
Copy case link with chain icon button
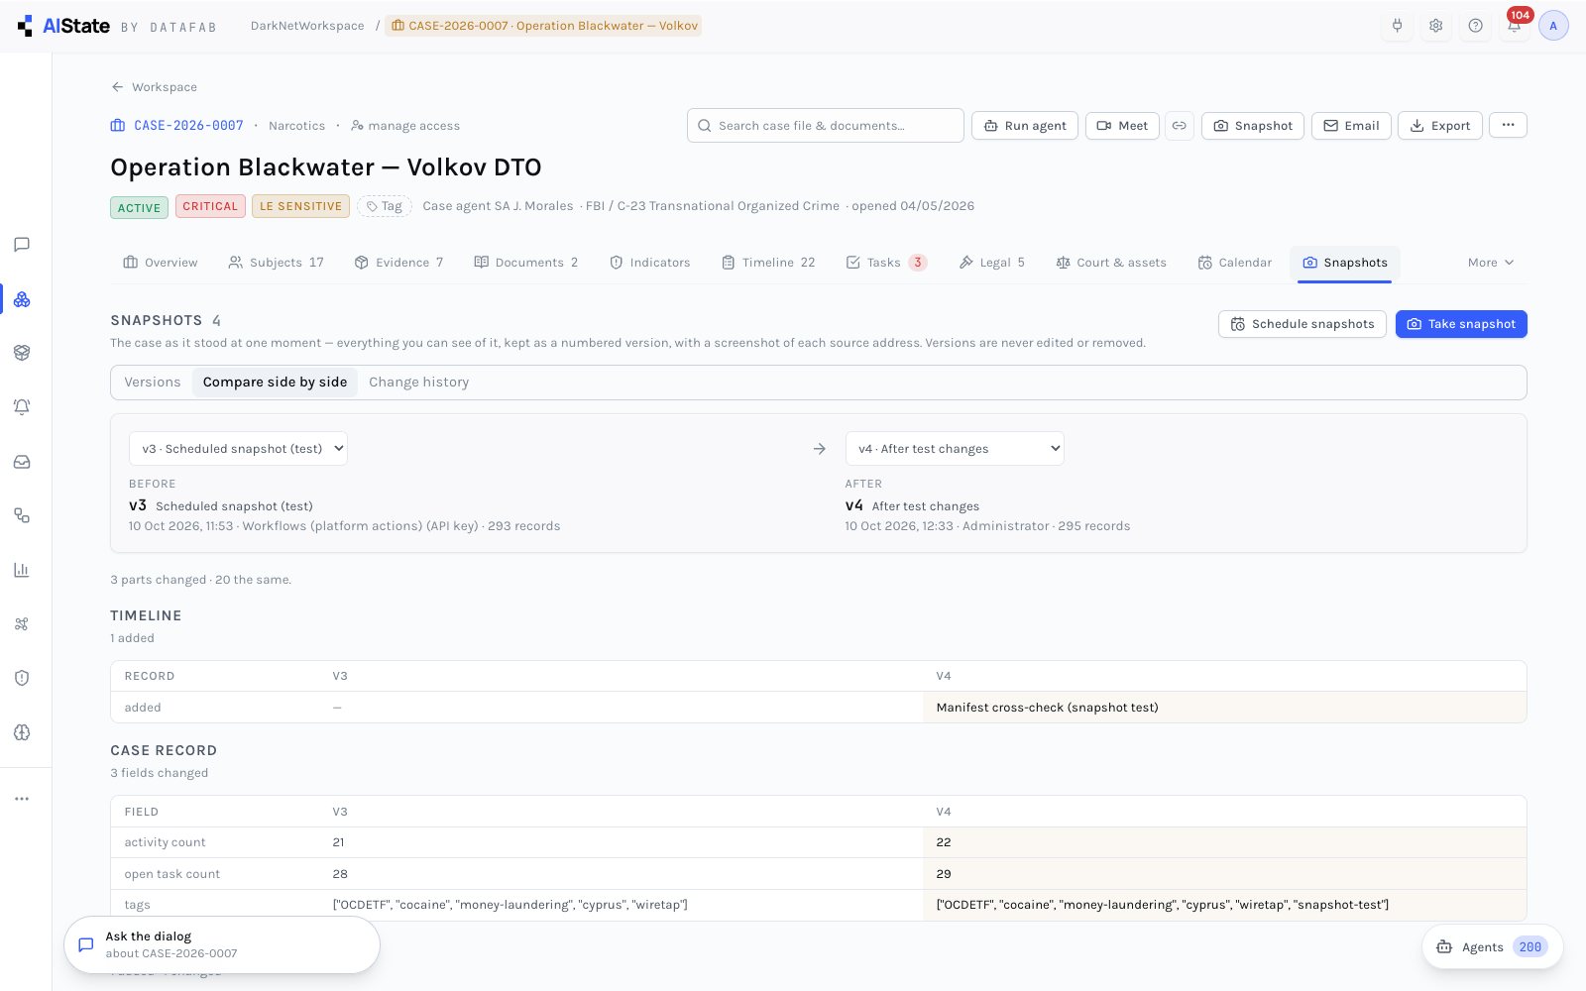point(1180,126)
